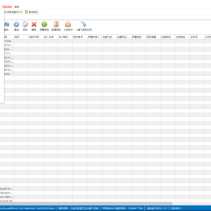Click the folder upload attachment icon
Viewport: 211px width, 211px height.
point(68,25)
